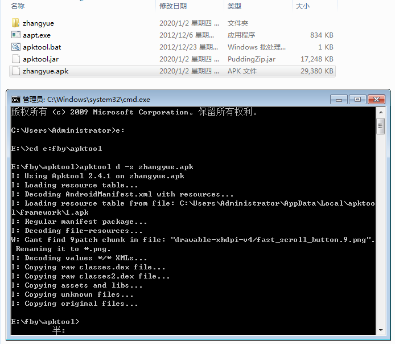Image resolution: width=395 pixels, height=344 pixels.
Task: Click the 2012/12/23 date cell
Action: click(189, 47)
